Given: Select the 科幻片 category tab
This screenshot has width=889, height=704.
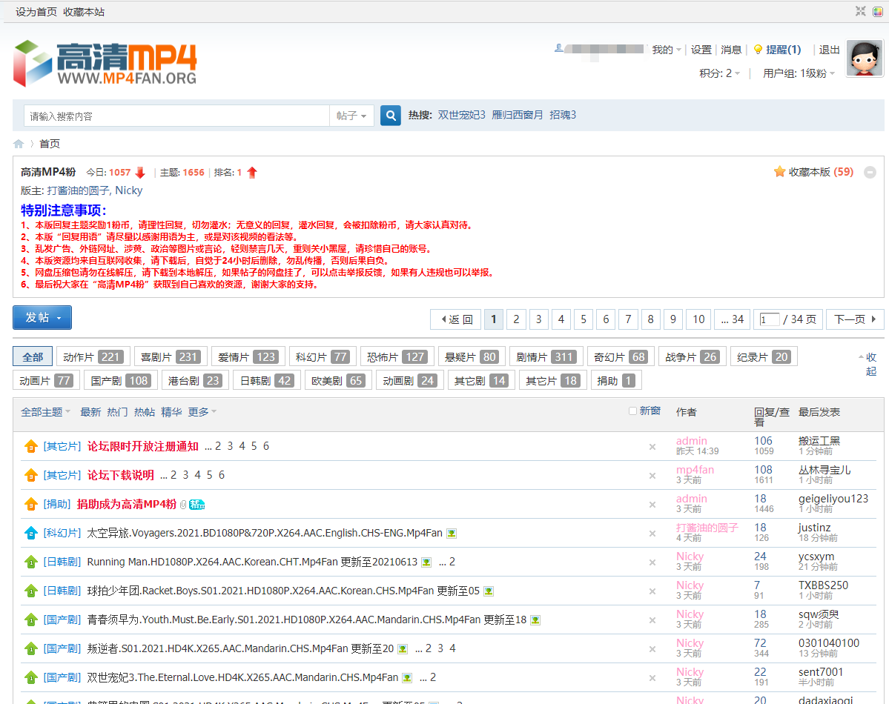Looking at the screenshot, I should pyautogui.click(x=323, y=357).
